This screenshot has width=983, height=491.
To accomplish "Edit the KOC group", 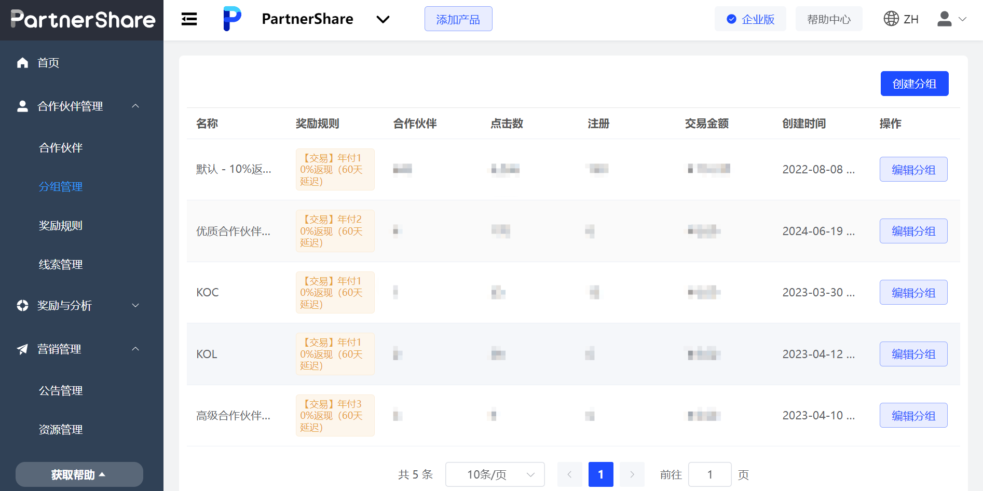I will [x=913, y=293].
